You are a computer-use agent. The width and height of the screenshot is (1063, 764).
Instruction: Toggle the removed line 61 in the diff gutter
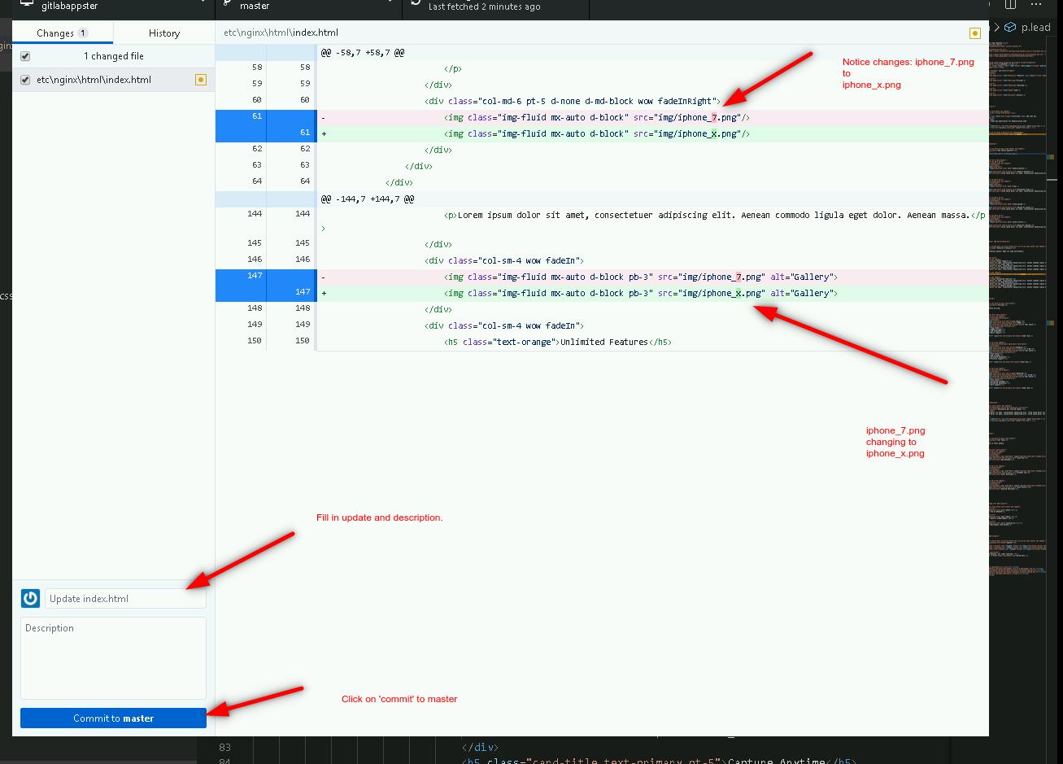(265, 117)
